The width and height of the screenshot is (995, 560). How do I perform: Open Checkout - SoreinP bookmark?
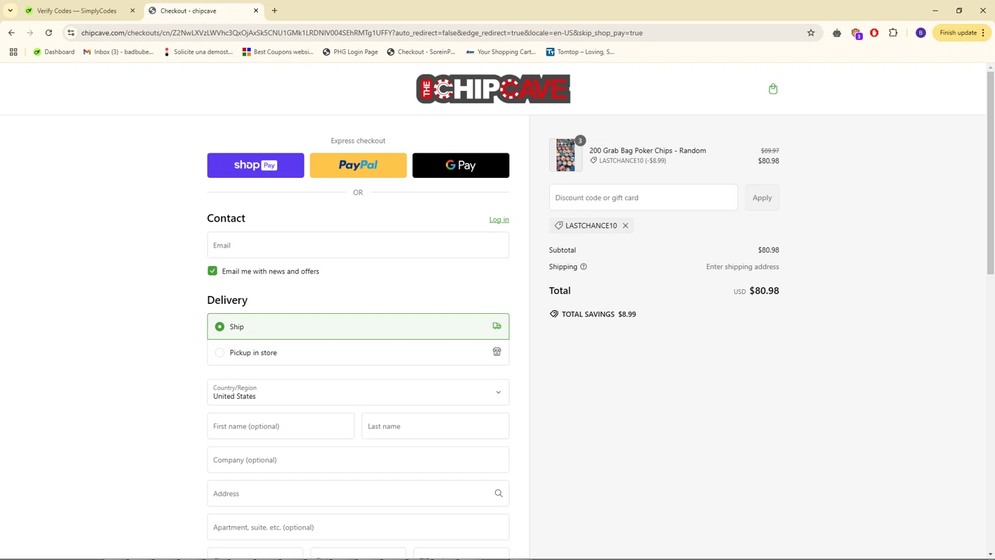421,52
